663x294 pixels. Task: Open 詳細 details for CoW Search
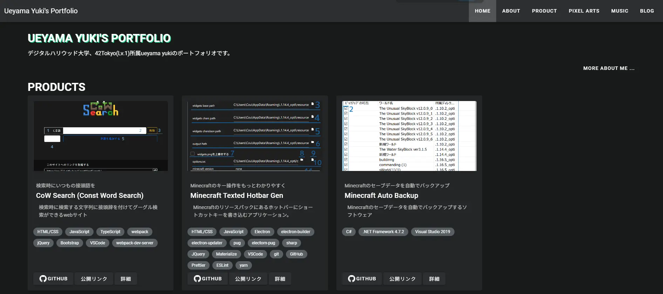(126, 279)
